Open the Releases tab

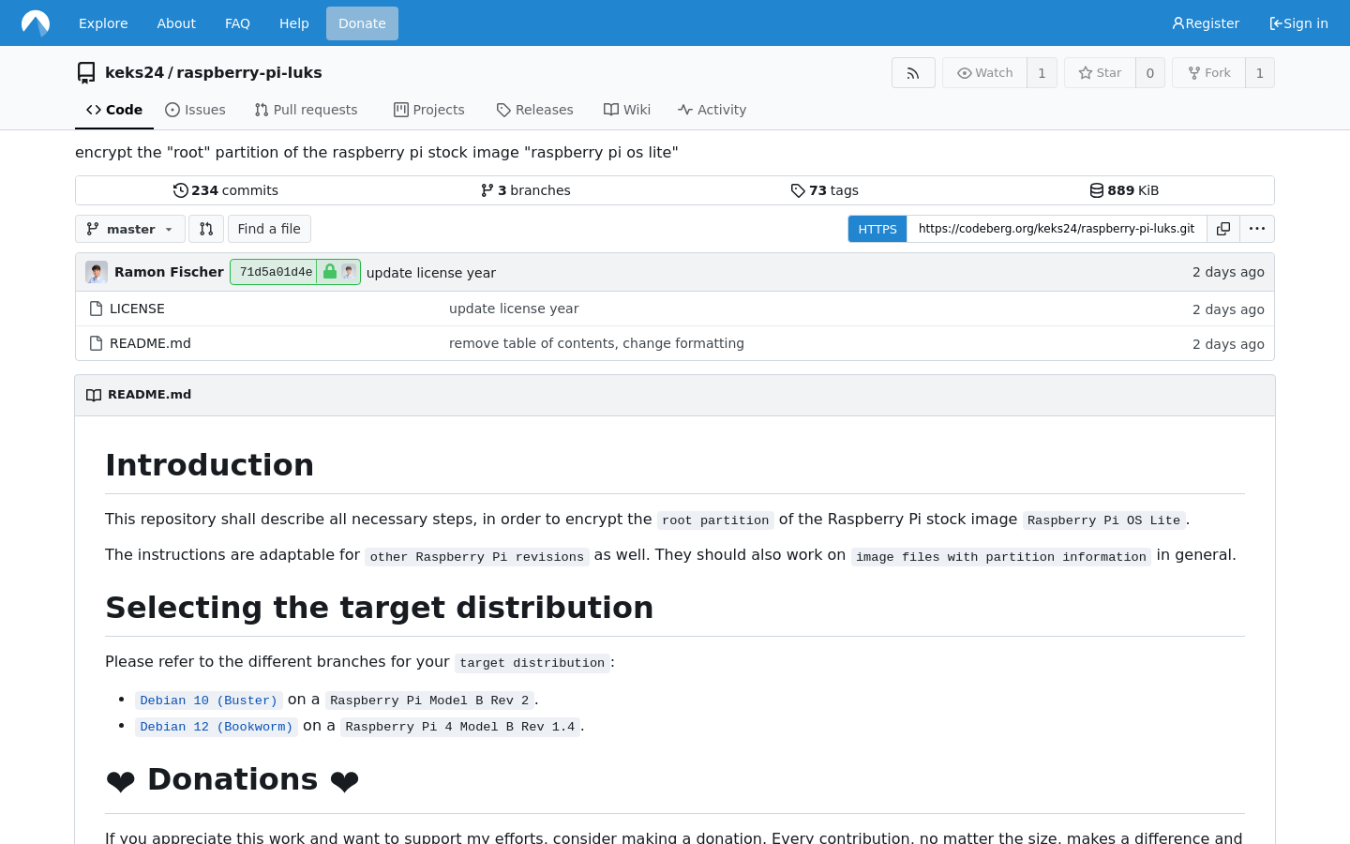534,110
